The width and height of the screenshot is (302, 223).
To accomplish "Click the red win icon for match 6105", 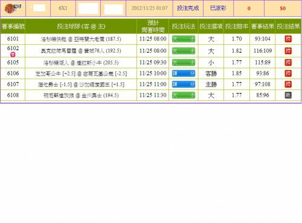I will [x=288, y=62].
